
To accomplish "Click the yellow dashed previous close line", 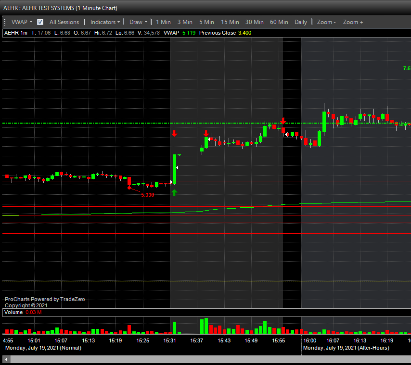I will tap(206, 281).
